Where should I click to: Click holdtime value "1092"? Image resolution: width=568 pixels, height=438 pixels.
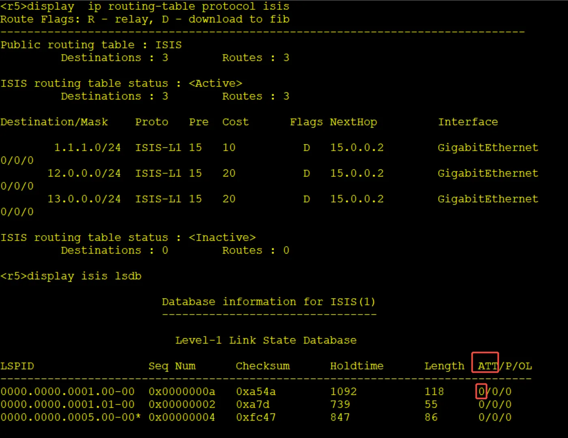point(344,392)
